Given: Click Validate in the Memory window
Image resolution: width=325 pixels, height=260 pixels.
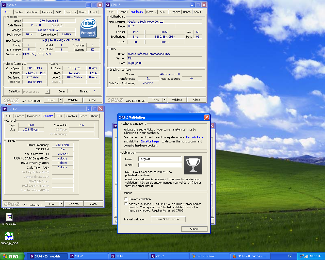Looking at the screenshot, I should tap(74, 204).
